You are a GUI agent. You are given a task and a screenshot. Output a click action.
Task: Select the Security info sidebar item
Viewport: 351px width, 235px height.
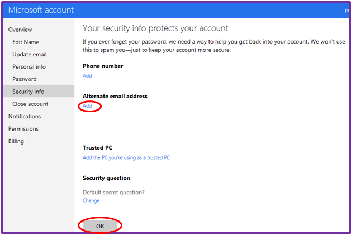pos(29,92)
